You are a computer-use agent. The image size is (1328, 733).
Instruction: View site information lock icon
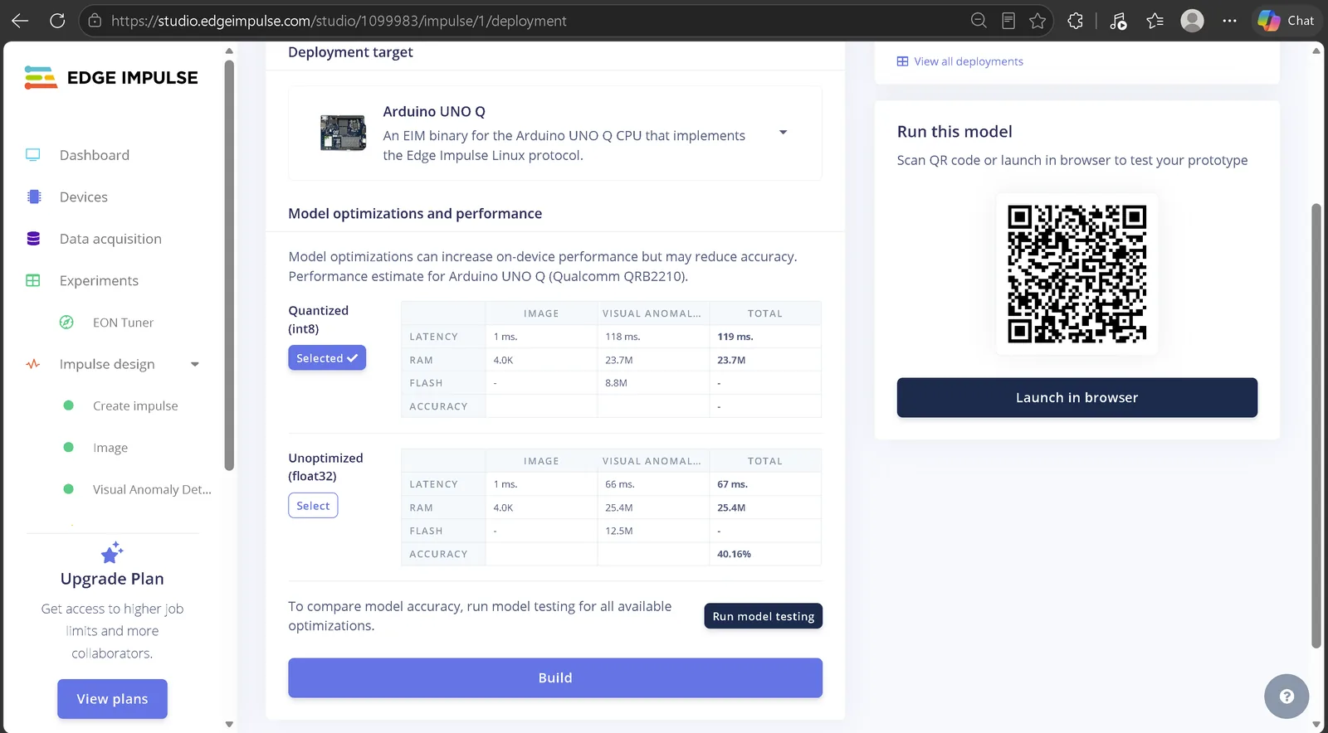coord(95,21)
